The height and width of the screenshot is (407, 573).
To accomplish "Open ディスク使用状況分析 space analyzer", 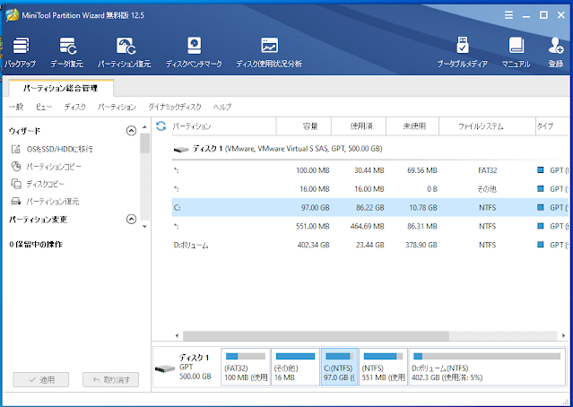I will pyautogui.click(x=269, y=53).
